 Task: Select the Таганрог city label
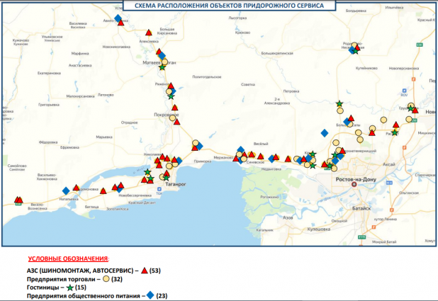pyautogui.click(x=176, y=184)
